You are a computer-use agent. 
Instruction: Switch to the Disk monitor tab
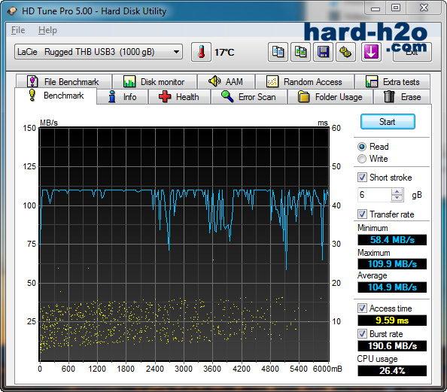(x=154, y=81)
